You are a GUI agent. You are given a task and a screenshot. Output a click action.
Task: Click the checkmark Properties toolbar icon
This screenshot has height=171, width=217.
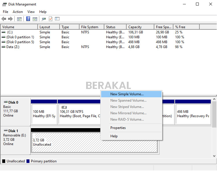(x=51, y=19)
